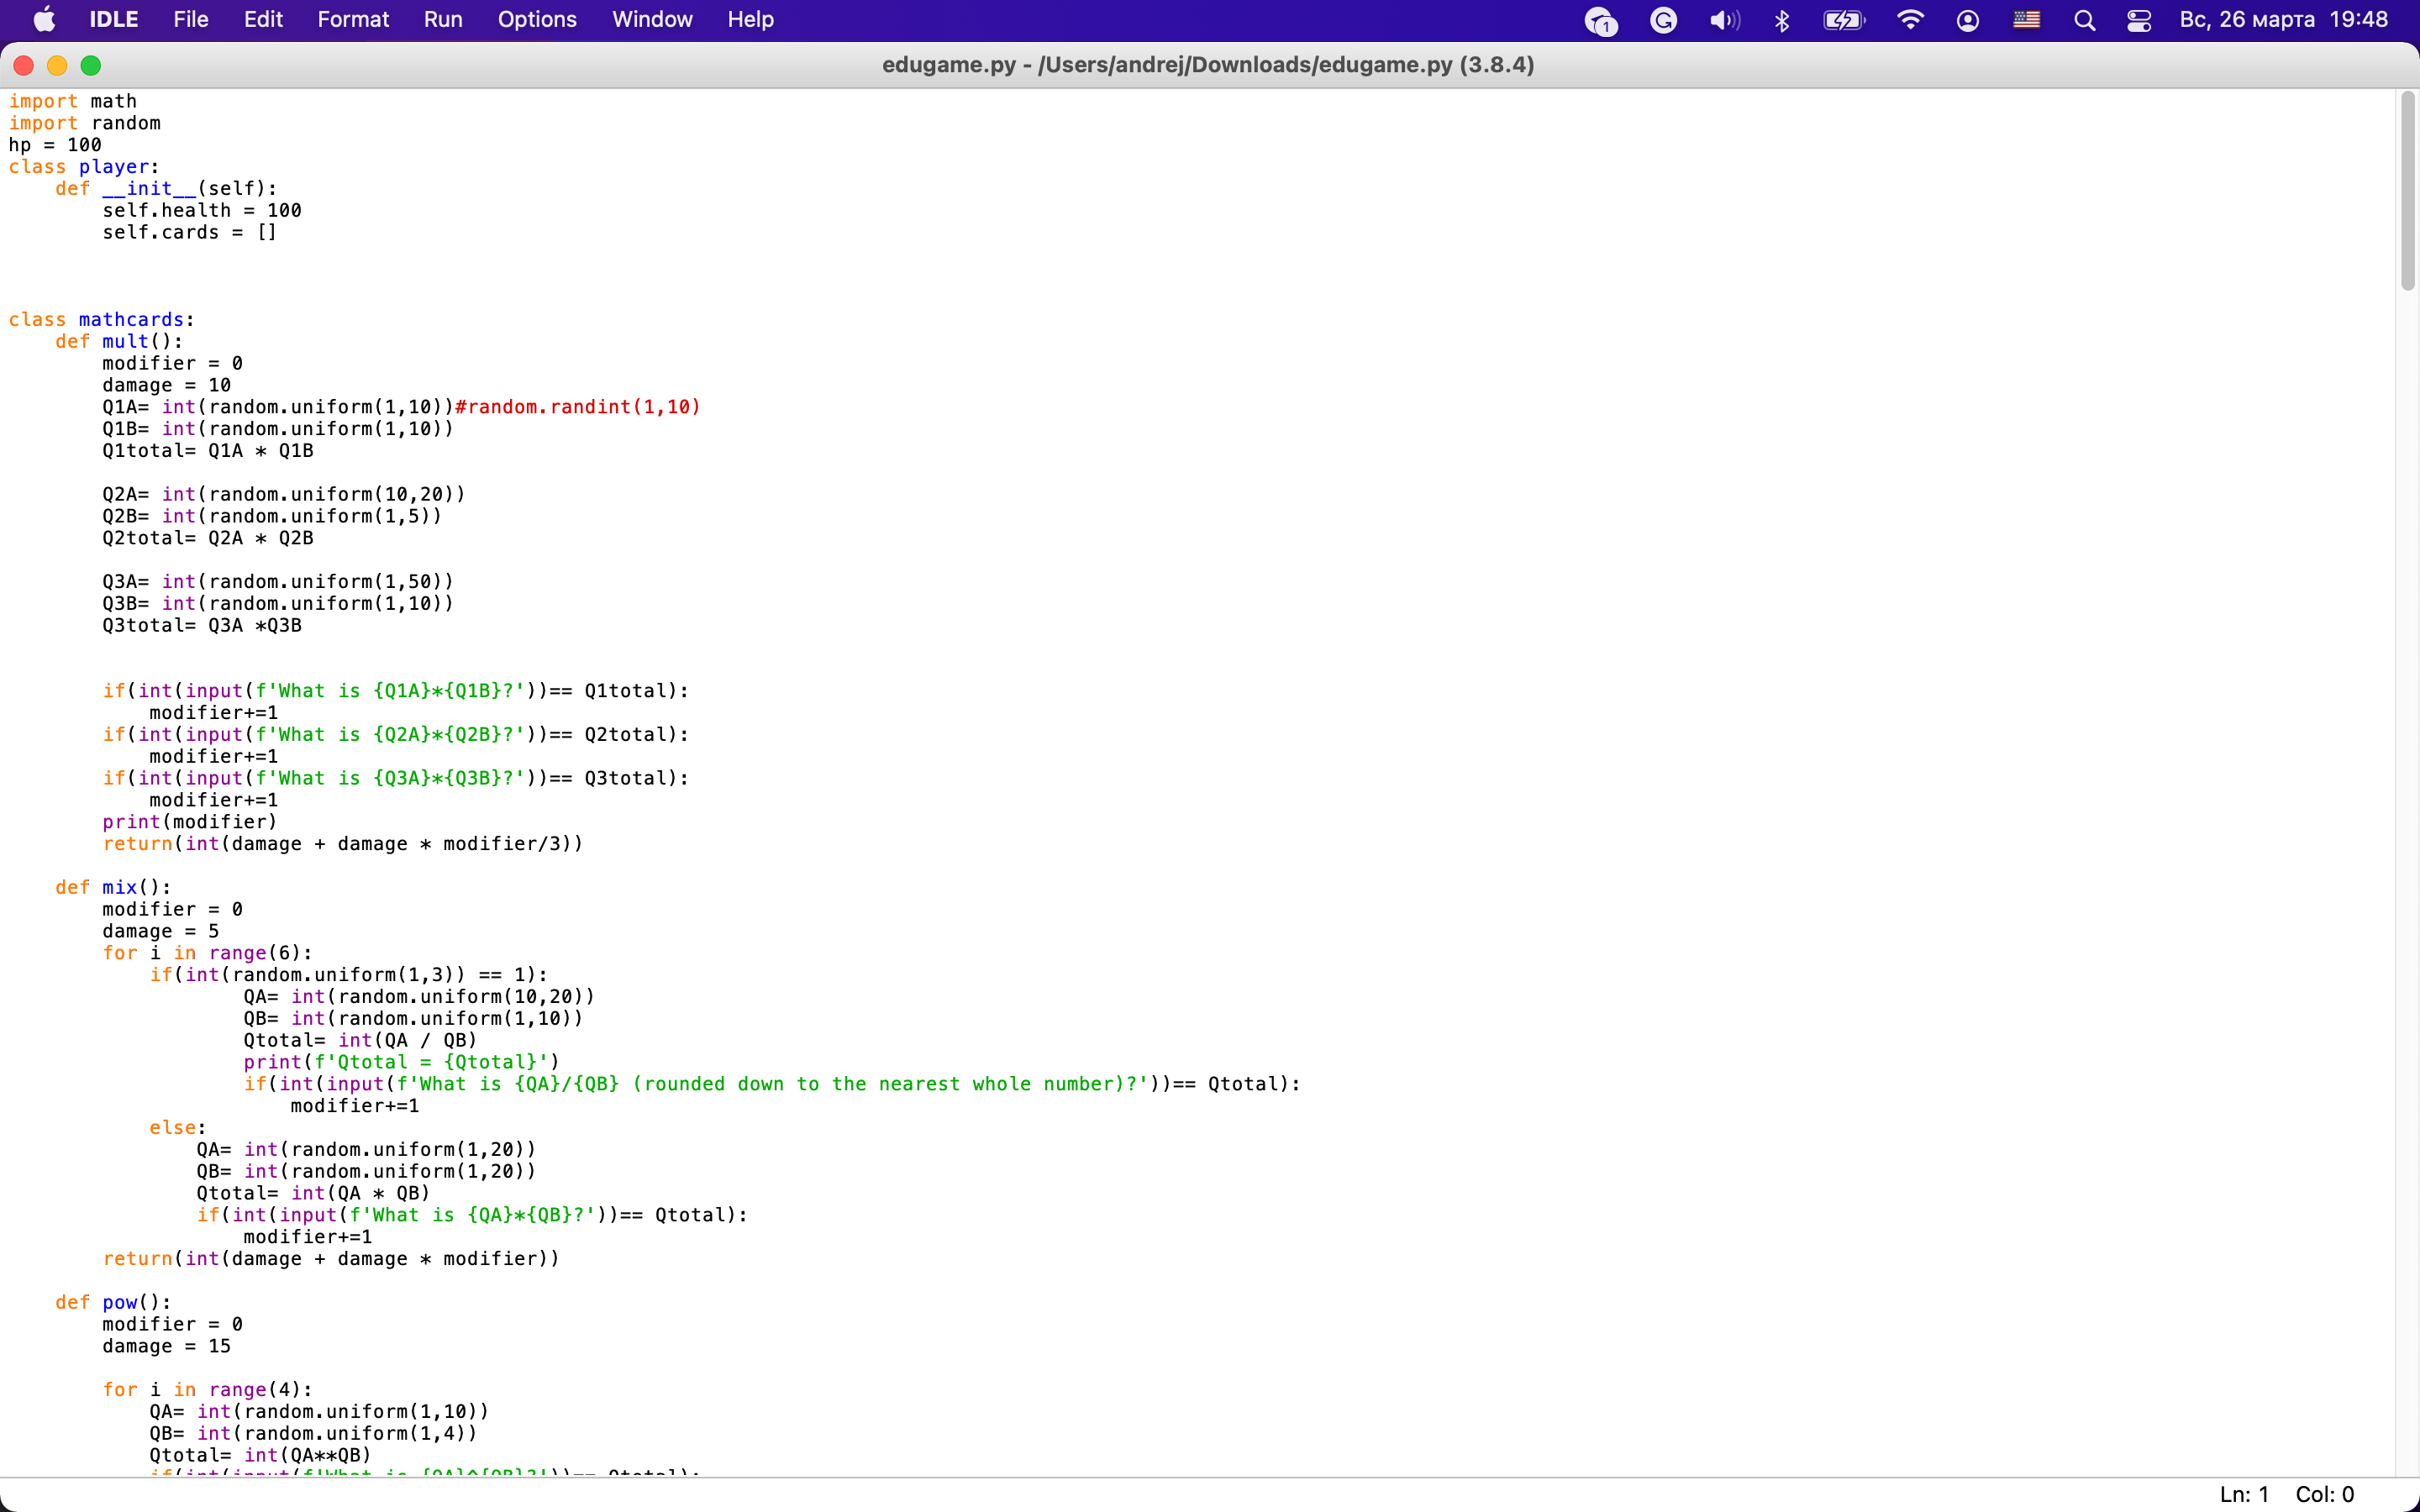
Task: Click cloud notification icon with badge
Action: 1600,20
